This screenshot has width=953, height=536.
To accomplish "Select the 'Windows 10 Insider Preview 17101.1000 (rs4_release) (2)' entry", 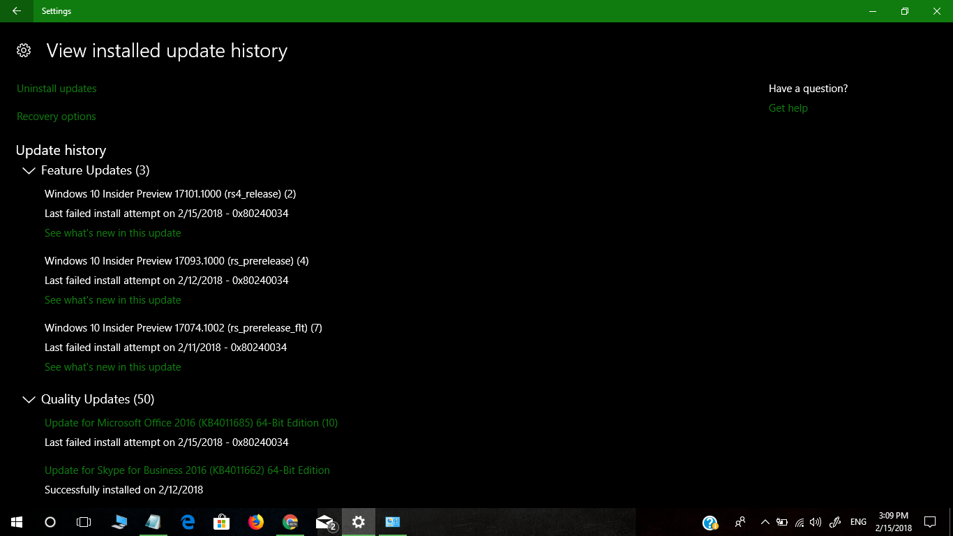I will 170,194.
